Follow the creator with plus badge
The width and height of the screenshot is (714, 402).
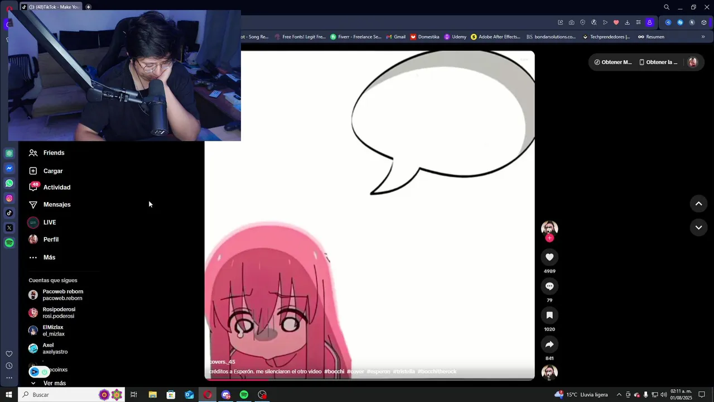point(549,238)
